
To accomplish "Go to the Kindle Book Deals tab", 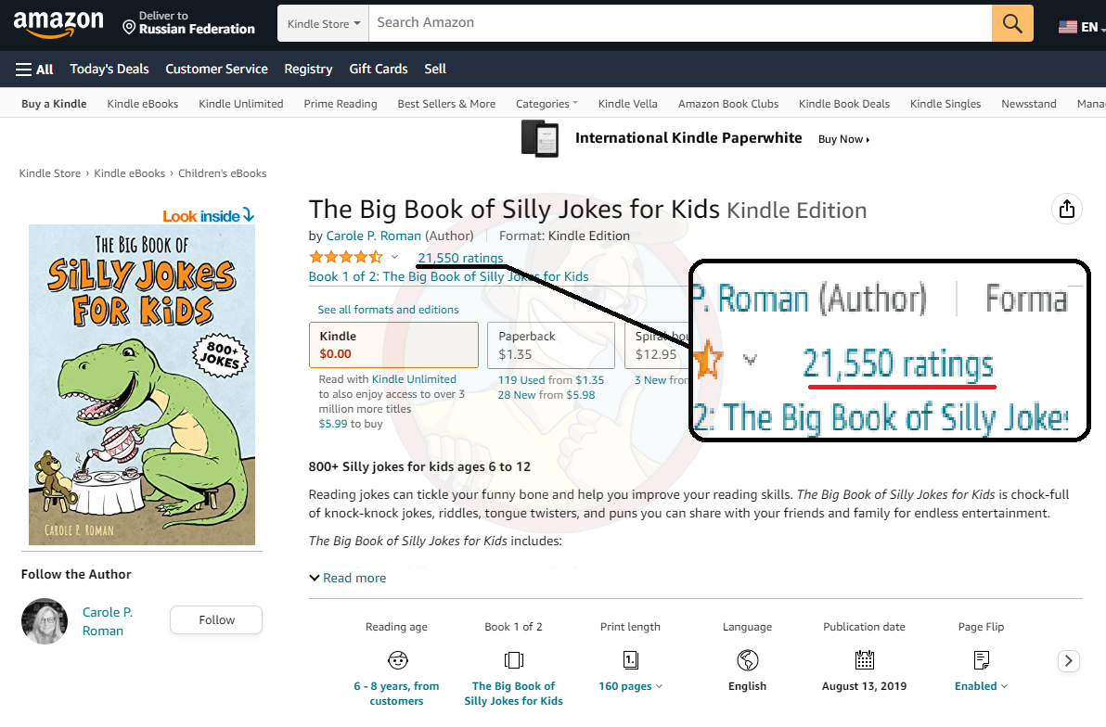I will point(843,104).
